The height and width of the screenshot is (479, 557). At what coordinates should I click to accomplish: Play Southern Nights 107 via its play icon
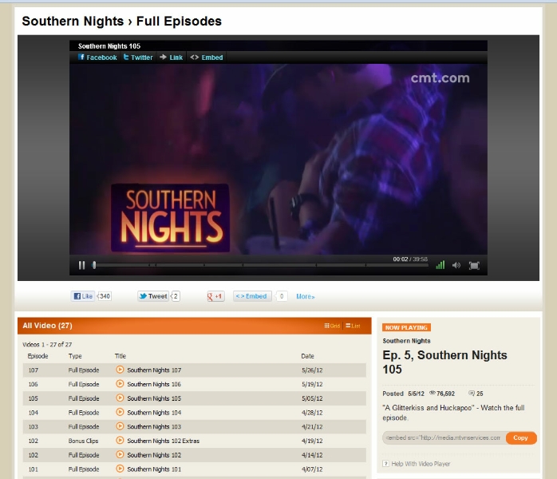[120, 370]
